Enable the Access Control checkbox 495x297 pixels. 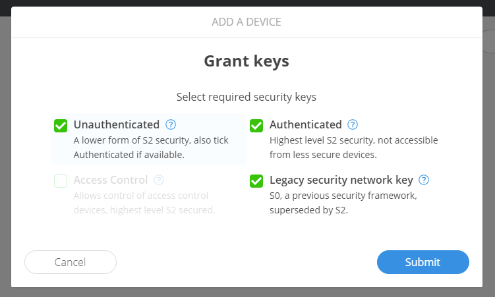61,180
